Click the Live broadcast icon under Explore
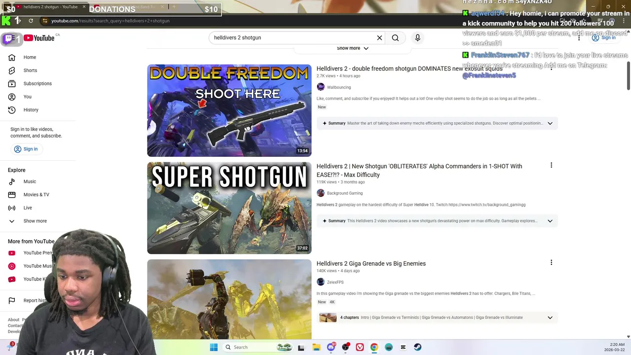This screenshot has height=355, width=631. (12, 208)
